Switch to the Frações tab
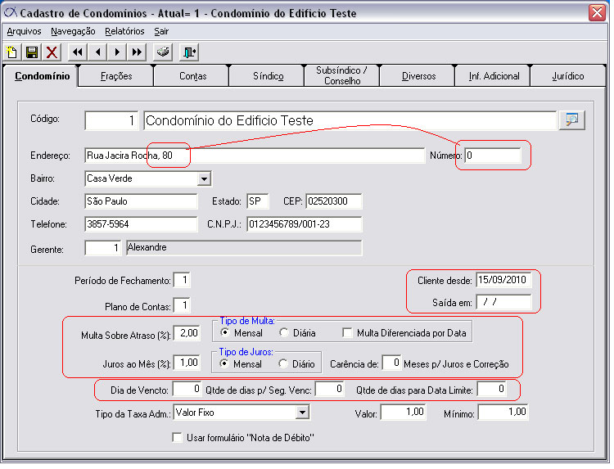This screenshot has width=614, height=469. 115,76
